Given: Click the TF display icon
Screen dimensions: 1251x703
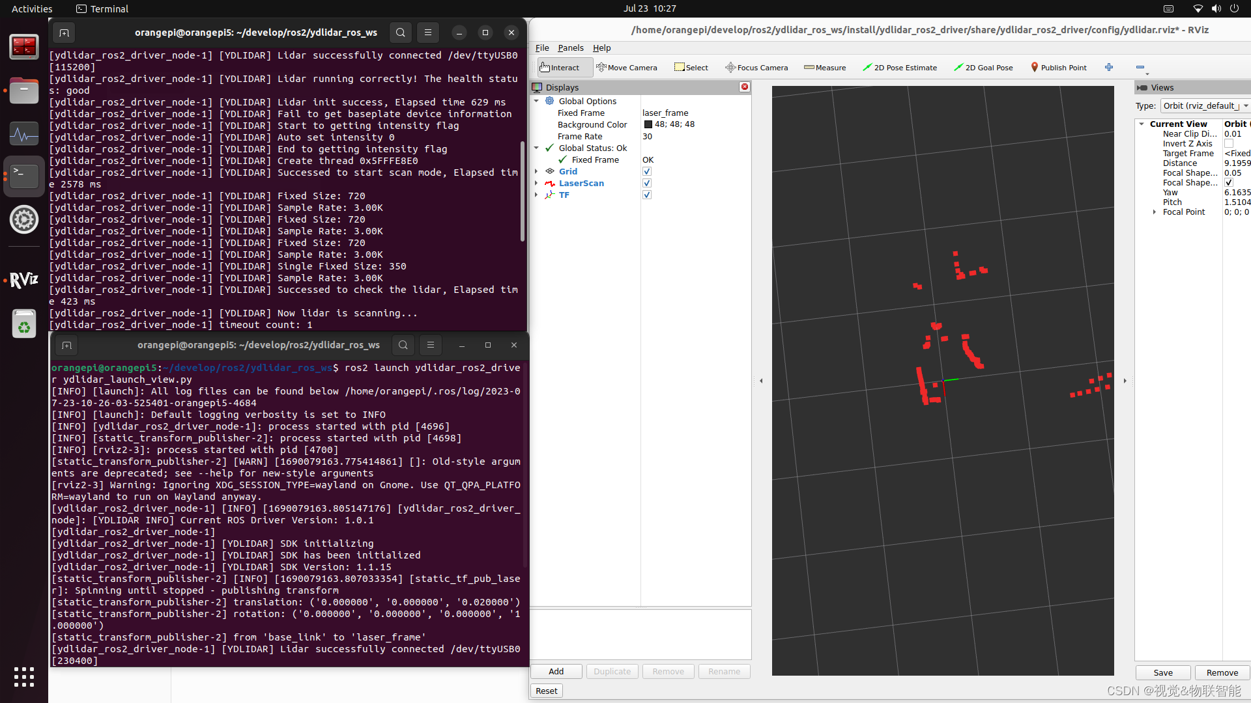Looking at the screenshot, I should point(550,195).
